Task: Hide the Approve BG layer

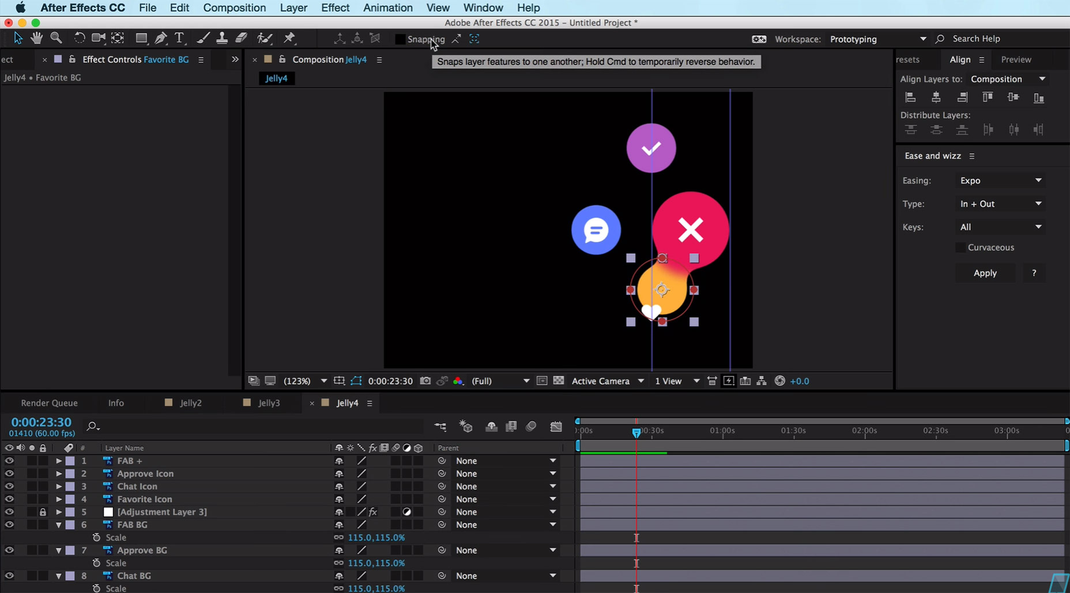Action: coord(9,550)
